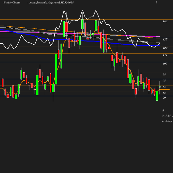Click the munafasutra website label
173x173 pixels.
(x=44, y=2)
